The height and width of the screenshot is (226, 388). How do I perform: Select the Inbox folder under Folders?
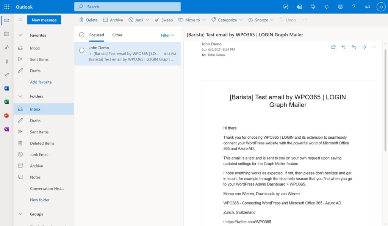point(44,109)
